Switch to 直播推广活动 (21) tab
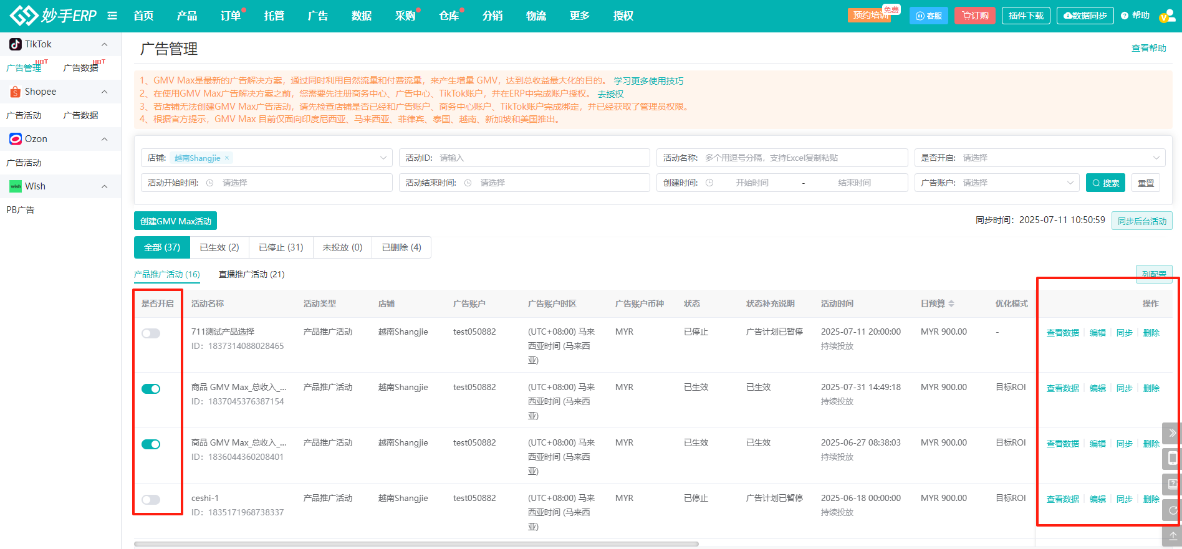This screenshot has width=1182, height=549. point(251,274)
